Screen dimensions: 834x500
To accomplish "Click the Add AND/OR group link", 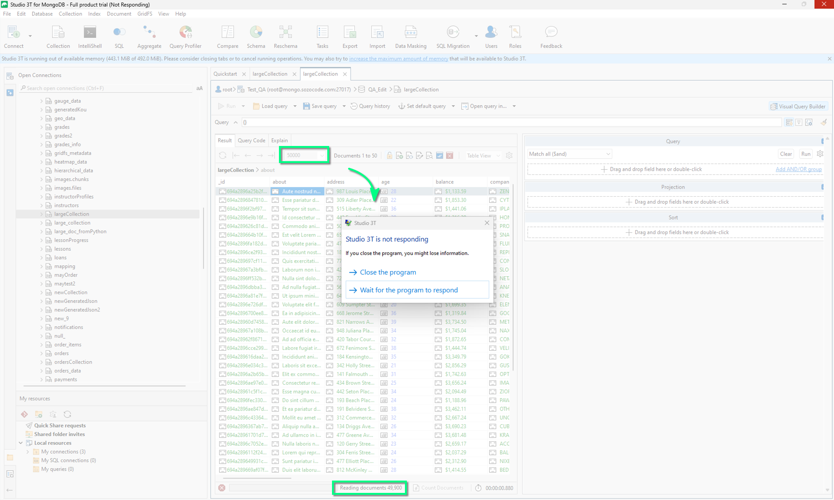I will (798, 169).
